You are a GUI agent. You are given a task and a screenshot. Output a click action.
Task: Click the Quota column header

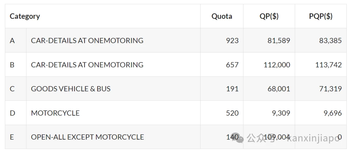click(x=222, y=16)
